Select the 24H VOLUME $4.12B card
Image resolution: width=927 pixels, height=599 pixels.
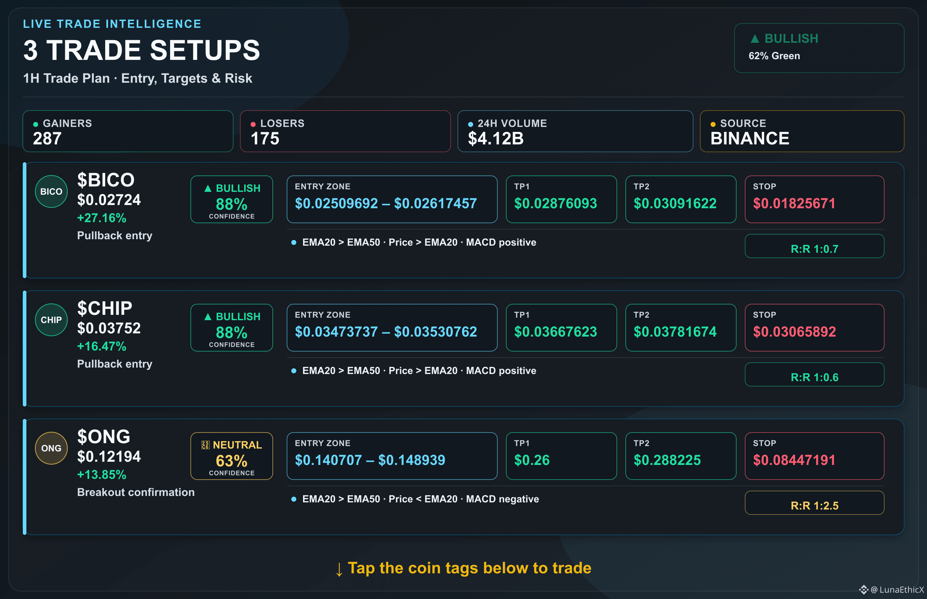(x=575, y=131)
